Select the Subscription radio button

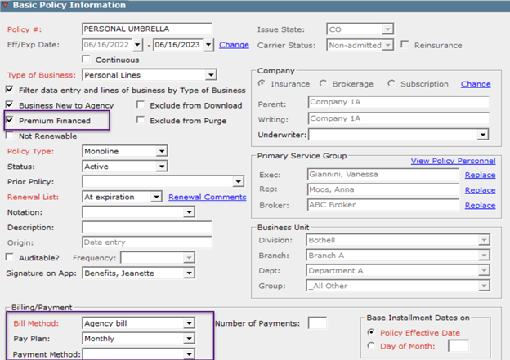point(391,83)
